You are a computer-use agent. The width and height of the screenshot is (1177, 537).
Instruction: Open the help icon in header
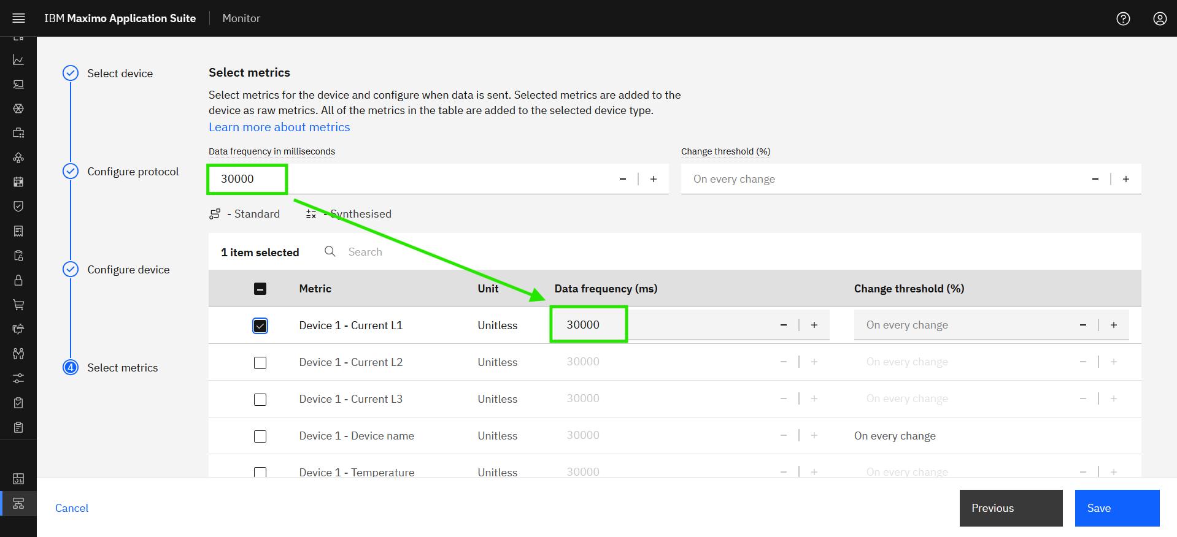point(1123,18)
